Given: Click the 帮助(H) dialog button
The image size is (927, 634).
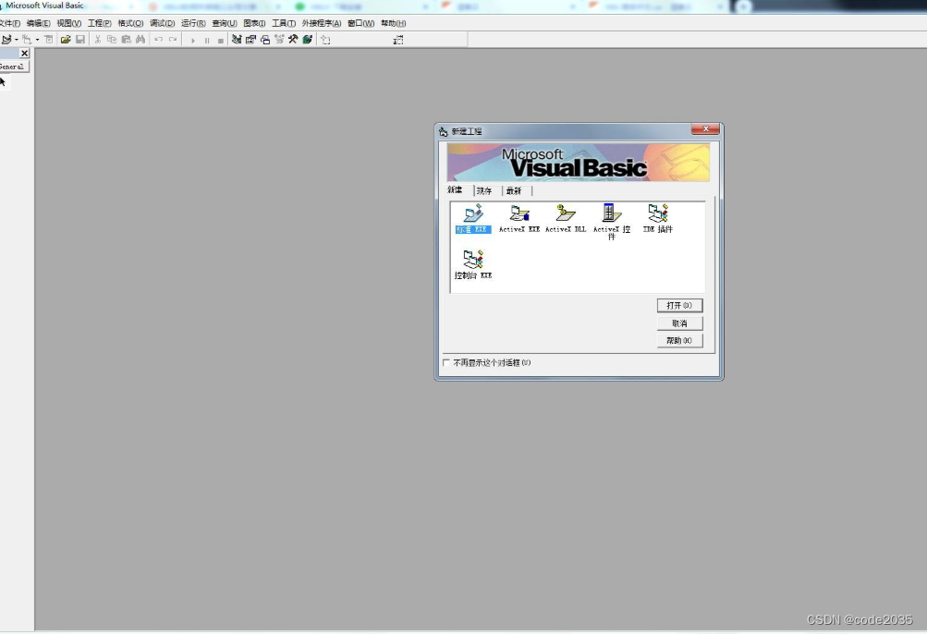Looking at the screenshot, I should pyautogui.click(x=679, y=340).
